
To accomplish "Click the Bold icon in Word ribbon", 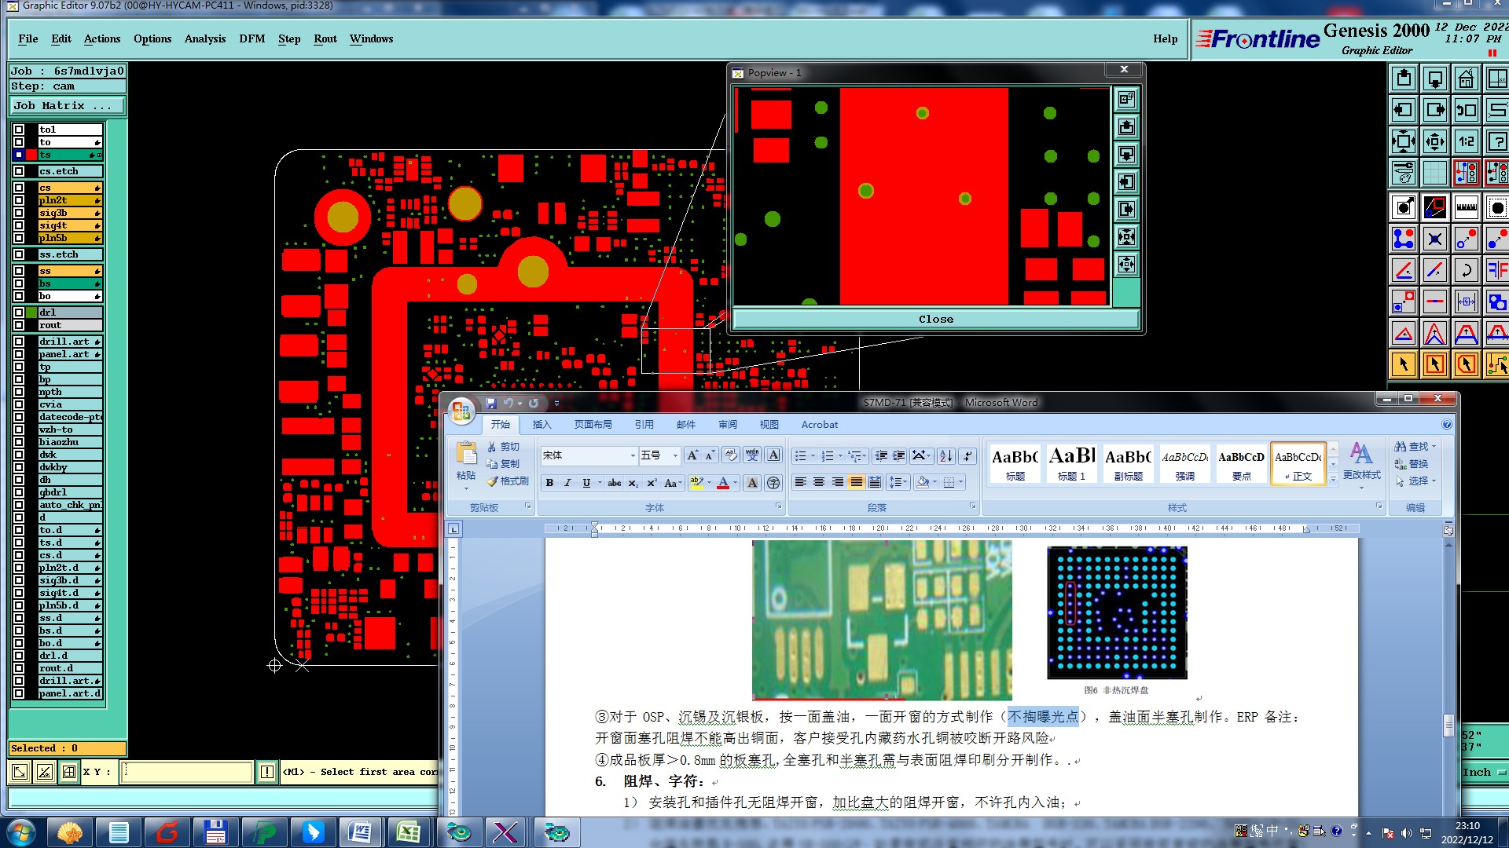I will pyautogui.click(x=549, y=483).
